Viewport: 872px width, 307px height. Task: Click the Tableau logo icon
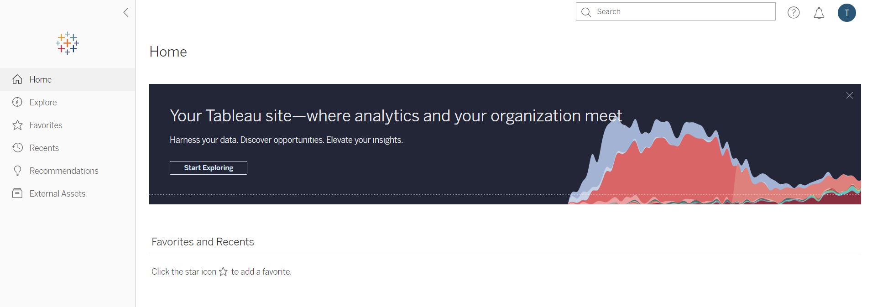67,43
